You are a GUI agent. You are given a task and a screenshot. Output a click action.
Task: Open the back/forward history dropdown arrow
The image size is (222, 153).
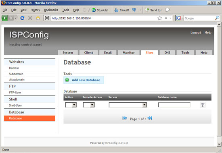click(16, 18)
